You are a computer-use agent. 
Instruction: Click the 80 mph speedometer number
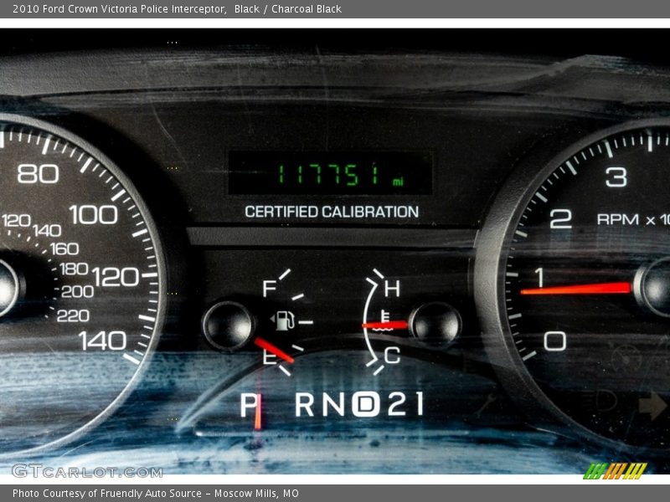pos(38,174)
